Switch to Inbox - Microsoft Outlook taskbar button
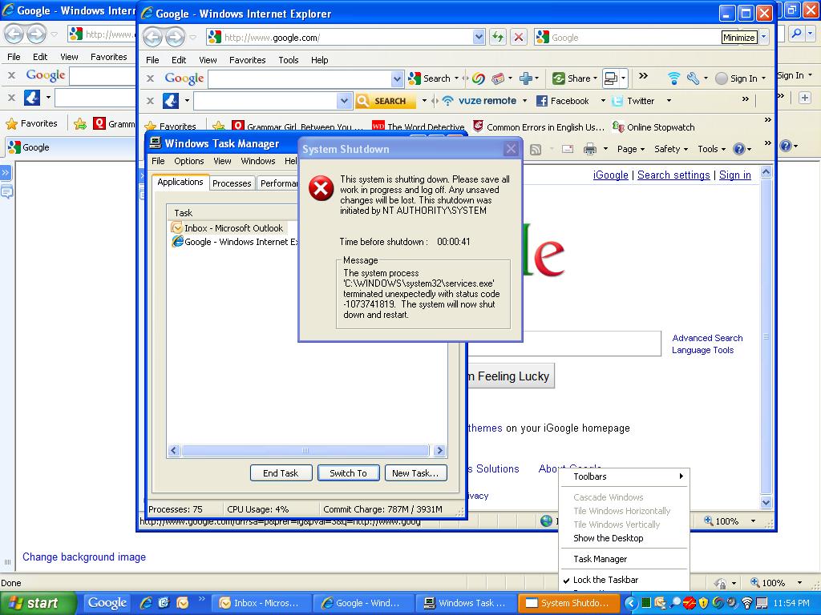 pos(262,603)
